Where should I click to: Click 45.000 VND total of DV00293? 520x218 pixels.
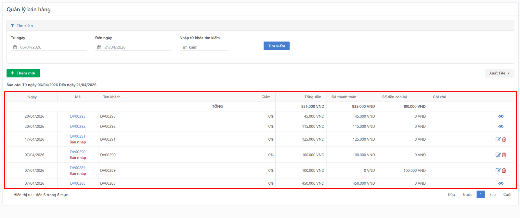(x=314, y=116)
